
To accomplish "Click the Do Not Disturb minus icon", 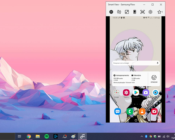I will [x=111, y=12].
